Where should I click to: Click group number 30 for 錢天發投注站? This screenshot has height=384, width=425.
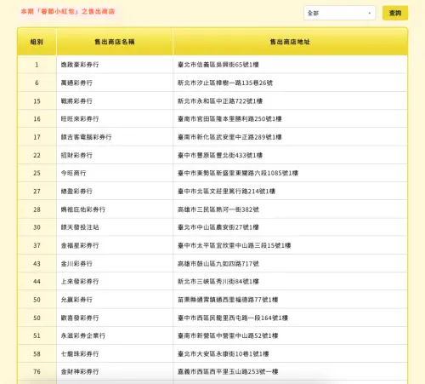click(37, 227)
